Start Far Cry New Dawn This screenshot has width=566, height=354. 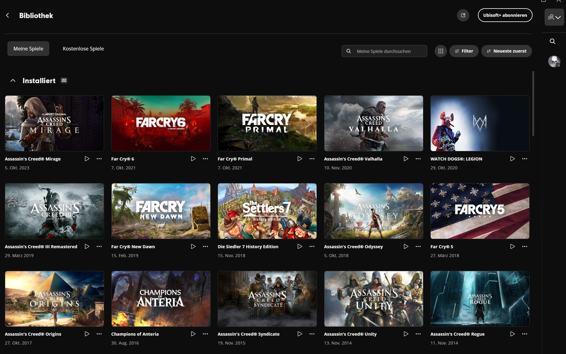click(x=193, y=246)
